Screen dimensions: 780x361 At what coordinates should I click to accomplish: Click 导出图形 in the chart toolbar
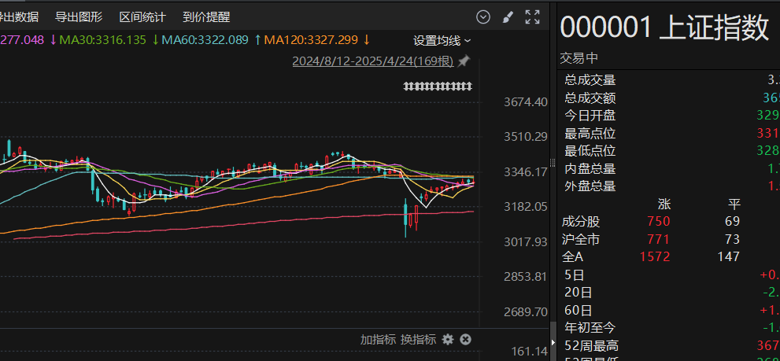79,17
